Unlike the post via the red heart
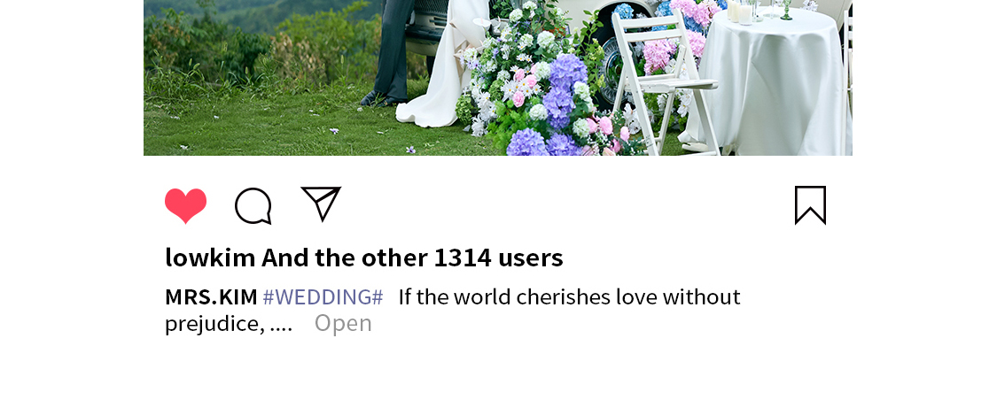The width and height of the screenshot is (997, 400). coord(186,205)
